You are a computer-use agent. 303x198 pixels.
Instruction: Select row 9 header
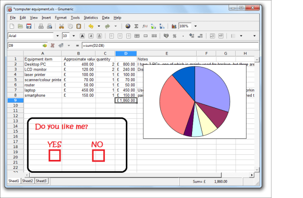click(15, 100)
